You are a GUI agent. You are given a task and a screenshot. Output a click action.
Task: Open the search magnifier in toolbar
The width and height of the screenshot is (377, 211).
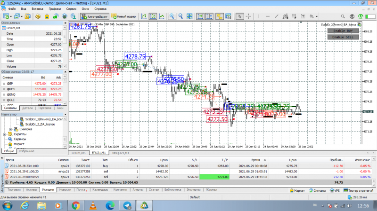[x=343, y=16]
